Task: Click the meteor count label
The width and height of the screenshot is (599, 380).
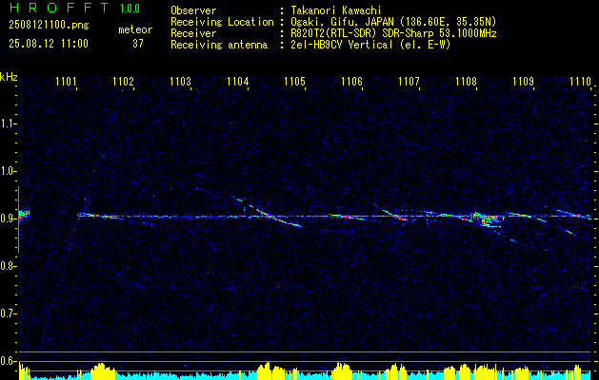Action: coord(135,29)
